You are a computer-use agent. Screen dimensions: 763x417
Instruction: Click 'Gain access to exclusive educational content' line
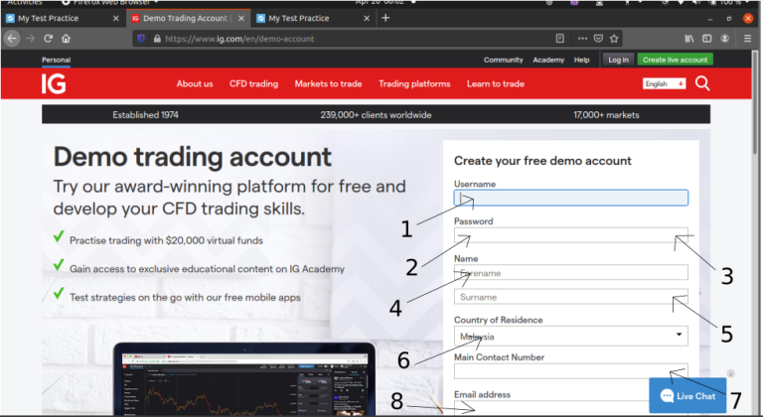pyautogui.click(x=207, y=269)
